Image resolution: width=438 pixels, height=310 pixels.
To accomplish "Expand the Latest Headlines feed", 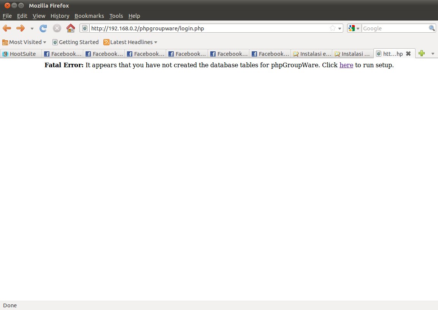I will coord(130,42).
